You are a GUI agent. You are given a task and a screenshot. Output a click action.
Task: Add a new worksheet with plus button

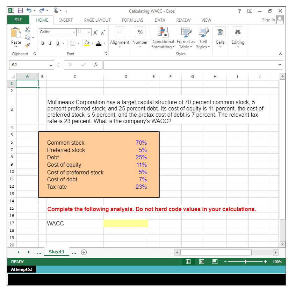tap(84, 252)
